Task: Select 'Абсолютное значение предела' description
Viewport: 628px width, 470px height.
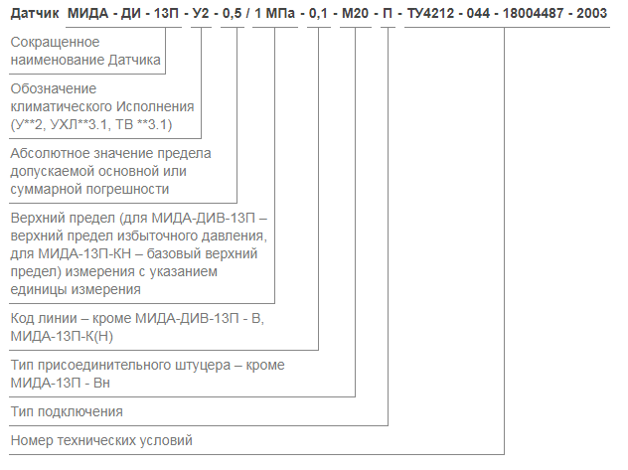Action: coord(110,153)
